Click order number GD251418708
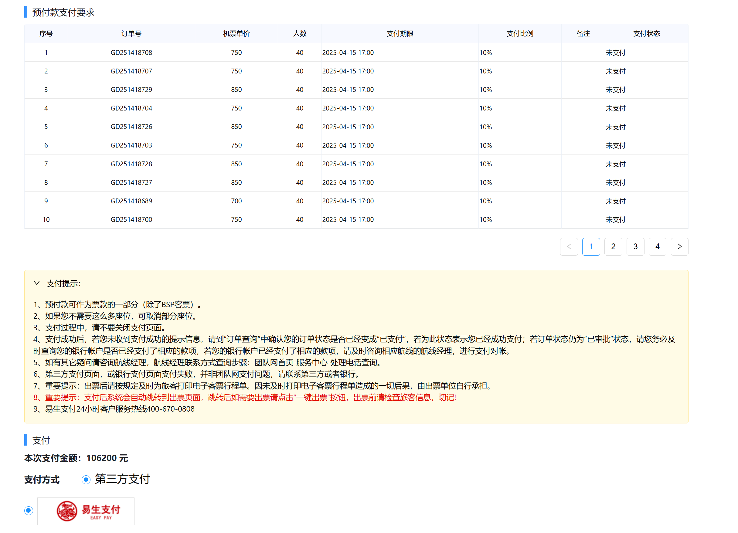This screenshot has width=738, height=533. coord(131,53)
